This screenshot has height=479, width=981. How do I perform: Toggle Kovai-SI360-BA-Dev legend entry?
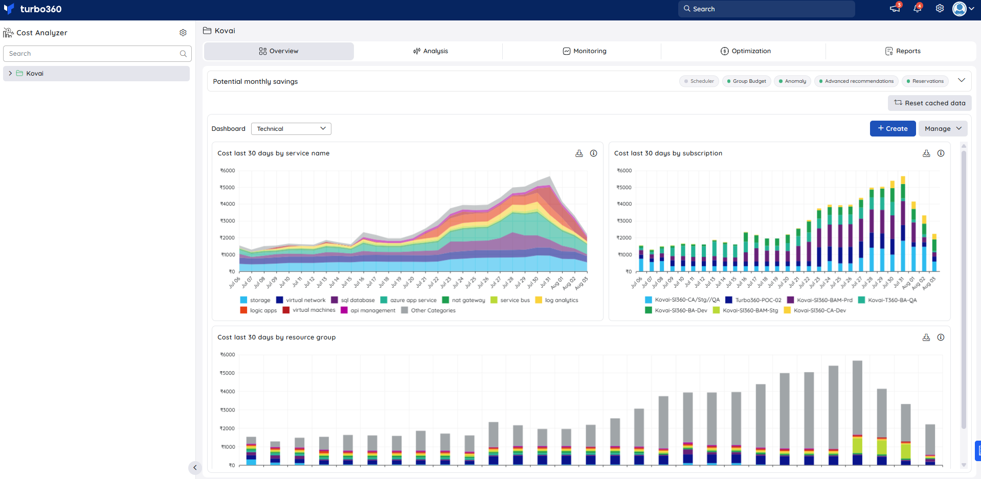[x=676, y=310]
